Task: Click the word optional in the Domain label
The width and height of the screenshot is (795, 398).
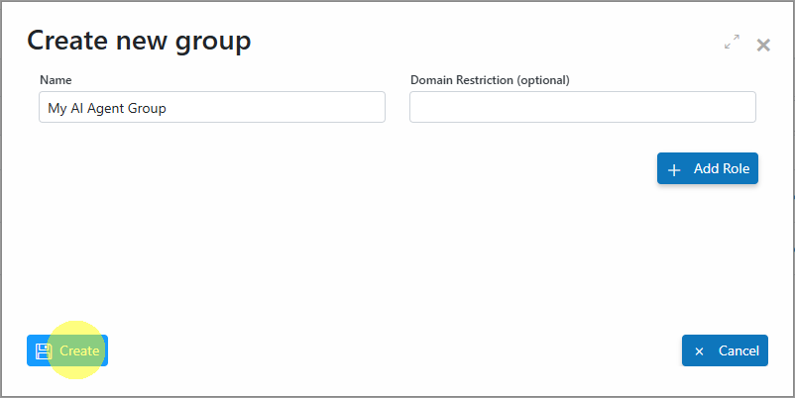Action: click(x=542, y=80)
